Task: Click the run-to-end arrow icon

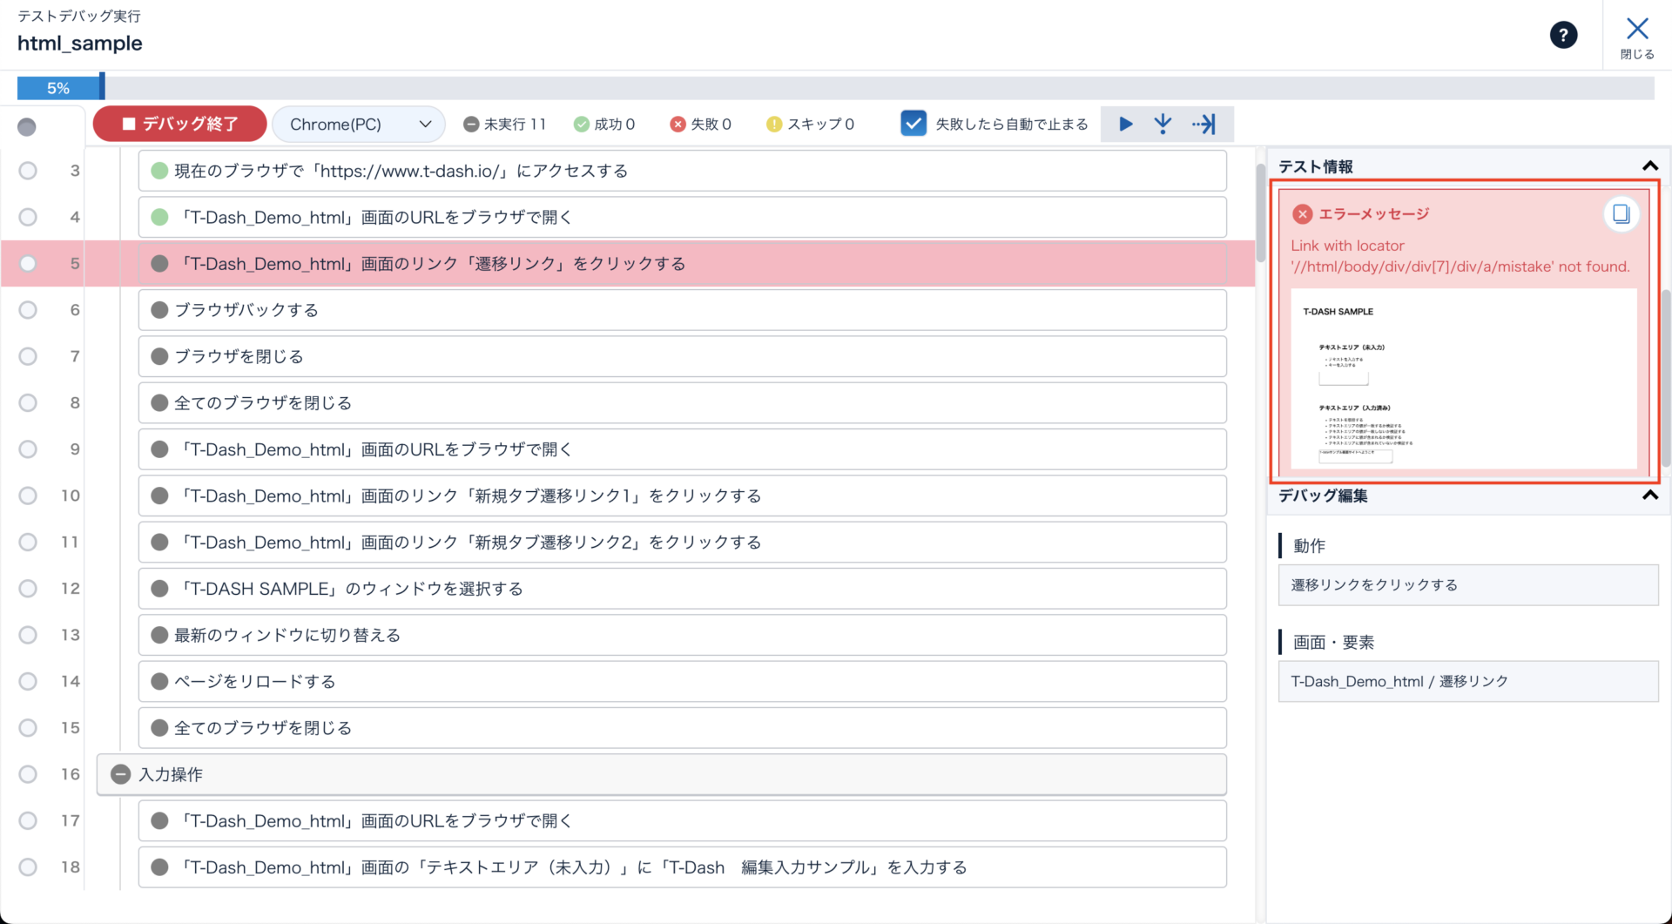Action: click(x=1204, y=125)
